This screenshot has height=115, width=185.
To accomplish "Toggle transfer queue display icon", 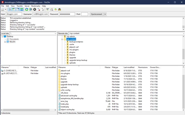I will [x=22, y=9].
